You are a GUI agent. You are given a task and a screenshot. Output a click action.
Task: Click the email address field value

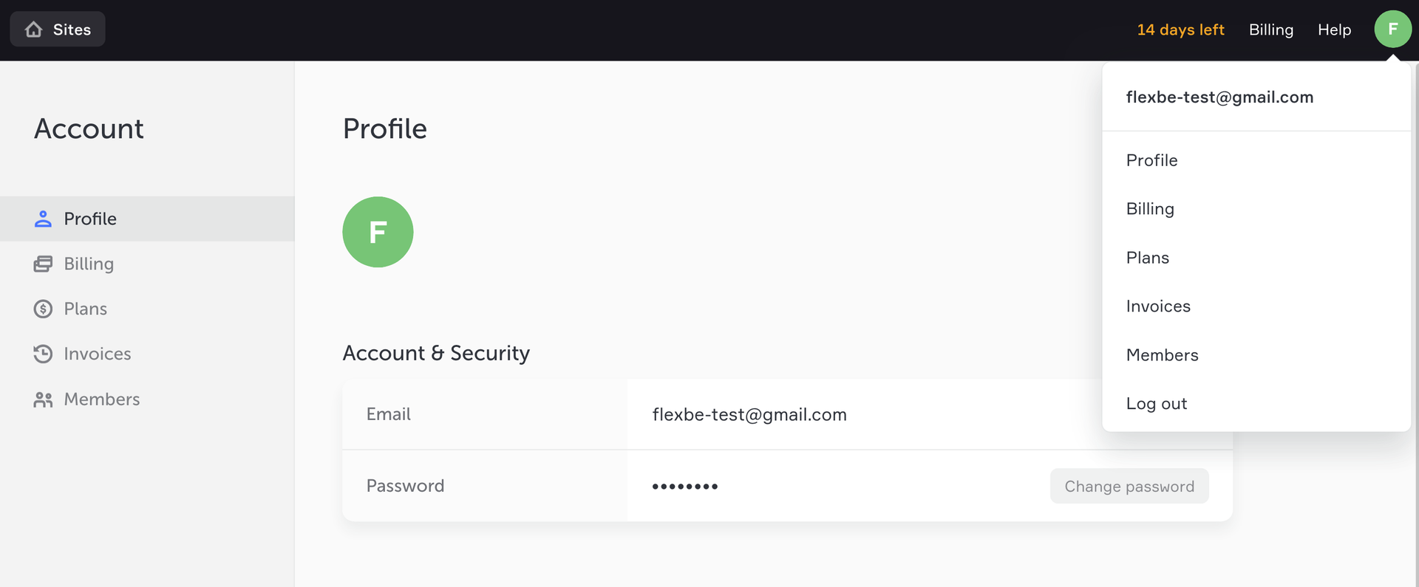point(749,415)
